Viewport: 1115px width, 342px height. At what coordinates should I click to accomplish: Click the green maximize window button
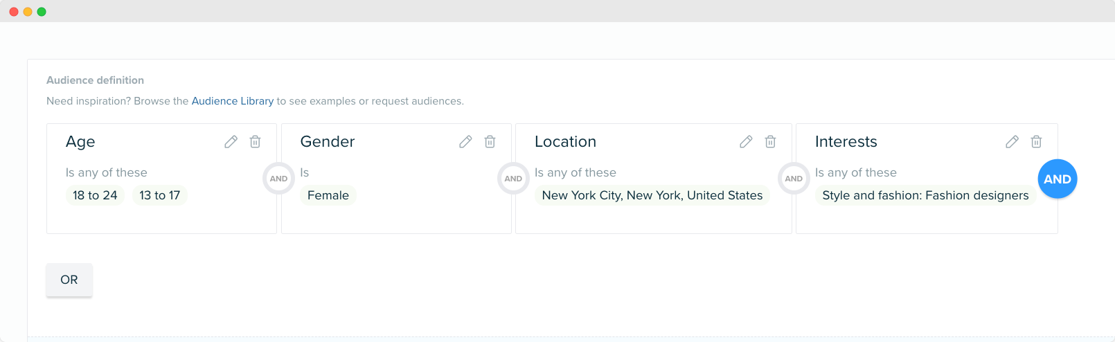point(42,12)
